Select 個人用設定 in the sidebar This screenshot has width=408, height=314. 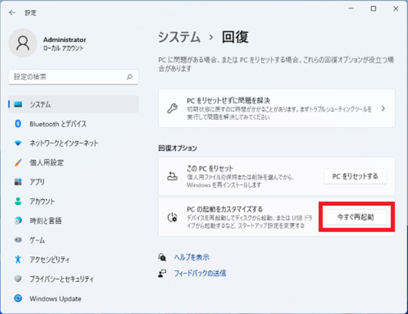(46, 163)
